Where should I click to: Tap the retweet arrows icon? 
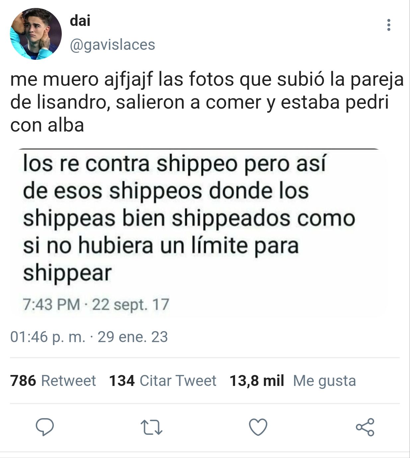point(151,427)
